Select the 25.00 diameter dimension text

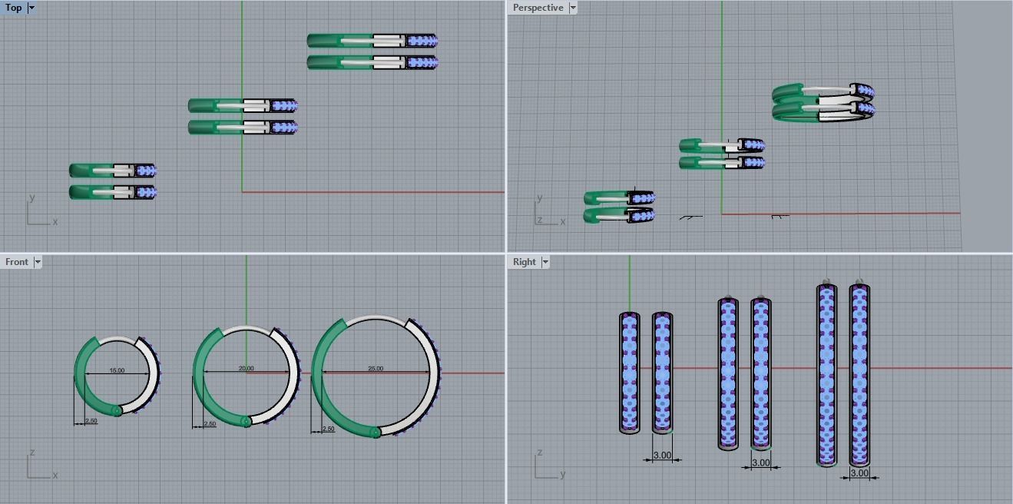pyautogui.click(x=376, y=369)
